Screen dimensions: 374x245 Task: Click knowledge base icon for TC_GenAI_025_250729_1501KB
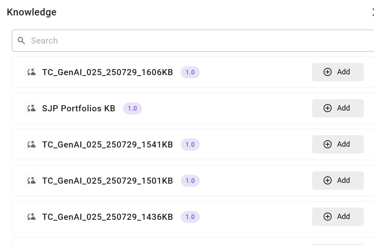31,181
